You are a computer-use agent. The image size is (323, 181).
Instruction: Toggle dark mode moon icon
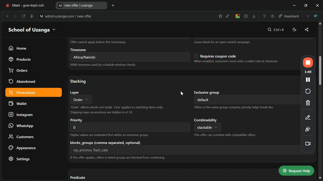(294, 30)
